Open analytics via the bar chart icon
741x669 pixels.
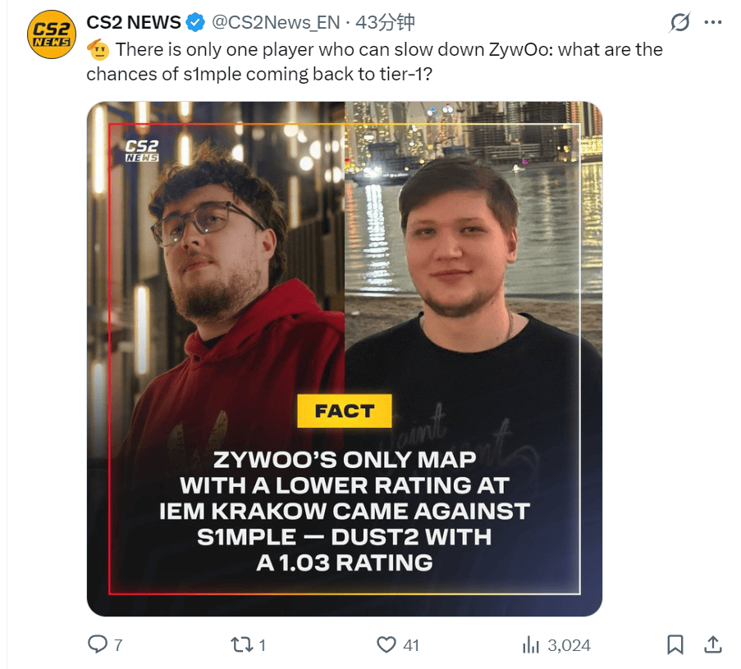click(x=531, y=644)
